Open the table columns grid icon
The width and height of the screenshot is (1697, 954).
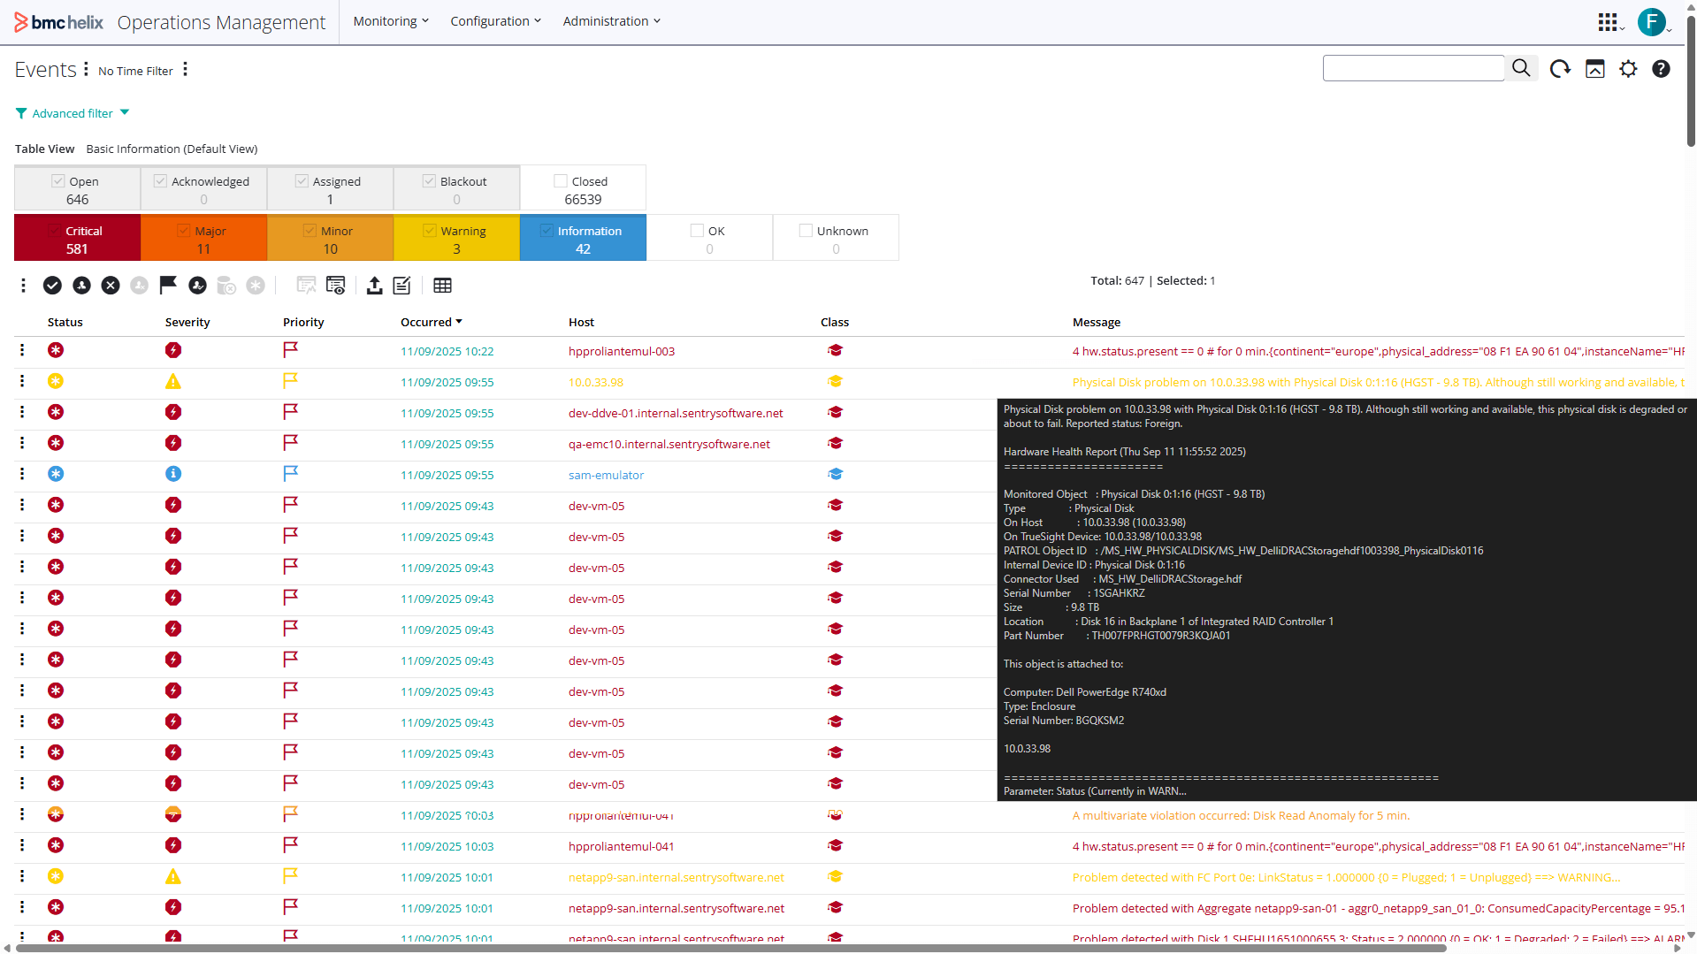[x=442, y=285]
